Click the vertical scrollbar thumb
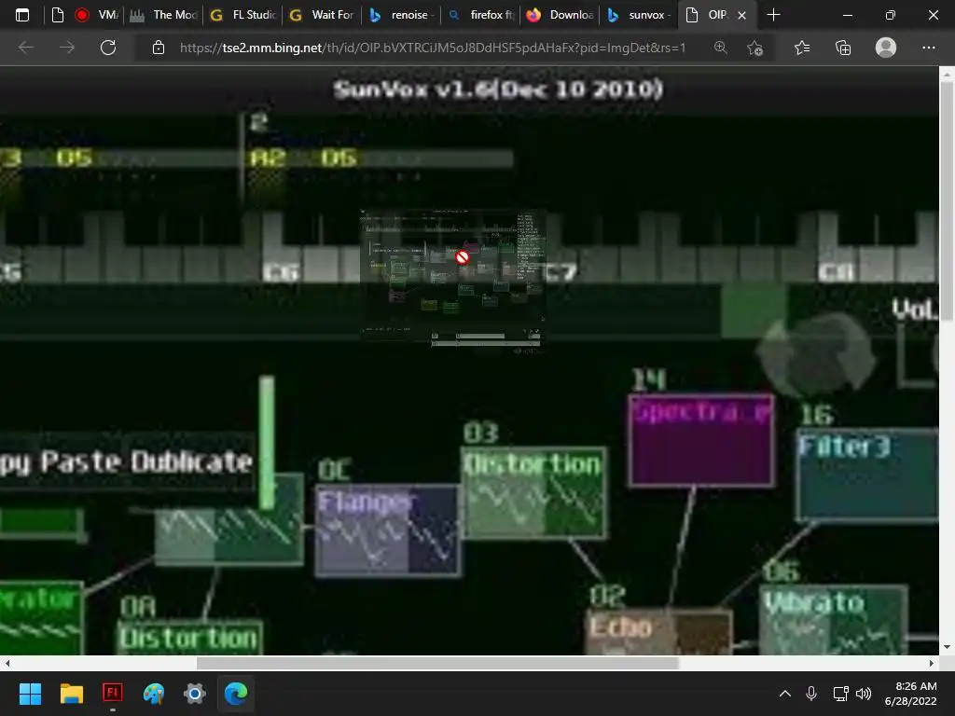 947,201
